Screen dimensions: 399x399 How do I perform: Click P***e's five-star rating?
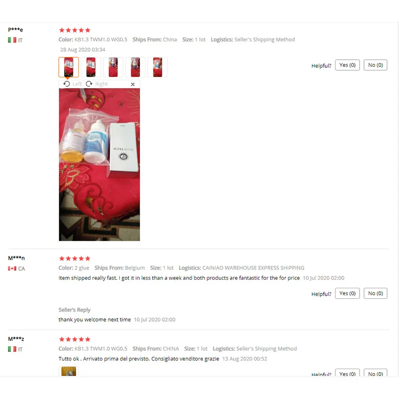click(75, 30)
